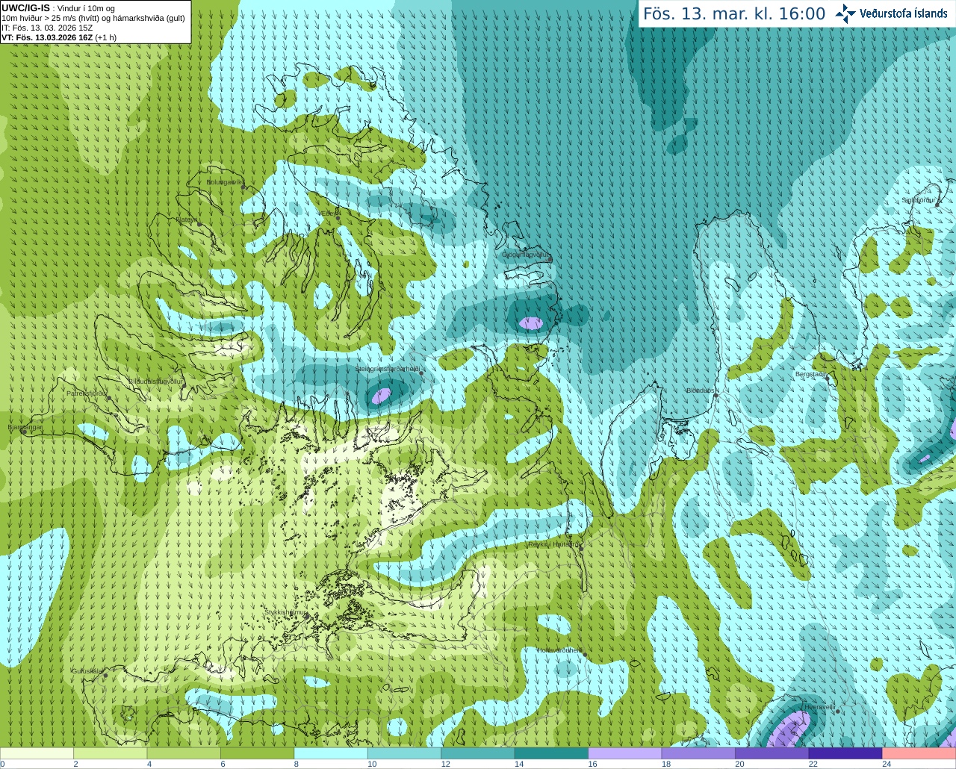The height and width of the screenshot is (769, 956).
Task: Select the Reykir í Hrútafirði station label
Action: click(x=553, y=544)
